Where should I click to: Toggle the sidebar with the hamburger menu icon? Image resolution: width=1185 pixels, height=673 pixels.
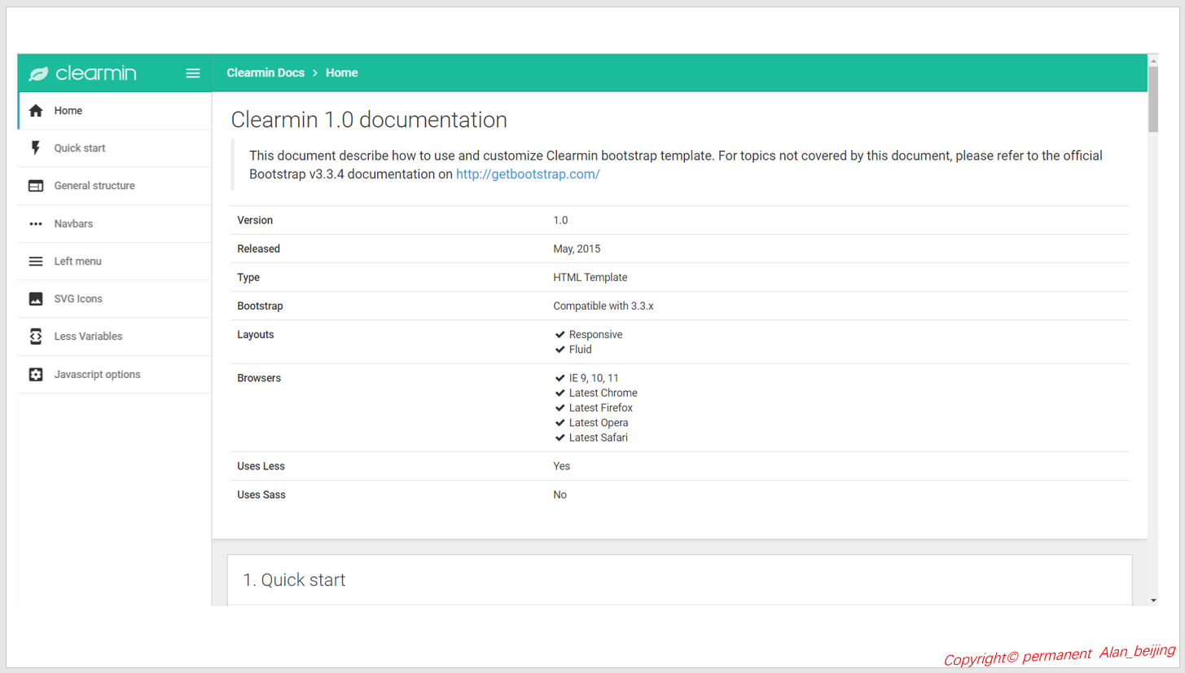[193, 73]
